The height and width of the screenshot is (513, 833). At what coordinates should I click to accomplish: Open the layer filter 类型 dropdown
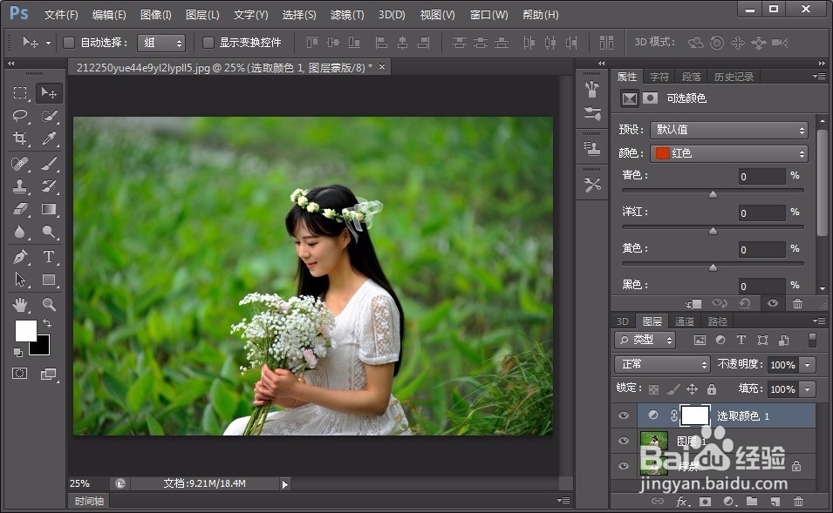[645, 340]
